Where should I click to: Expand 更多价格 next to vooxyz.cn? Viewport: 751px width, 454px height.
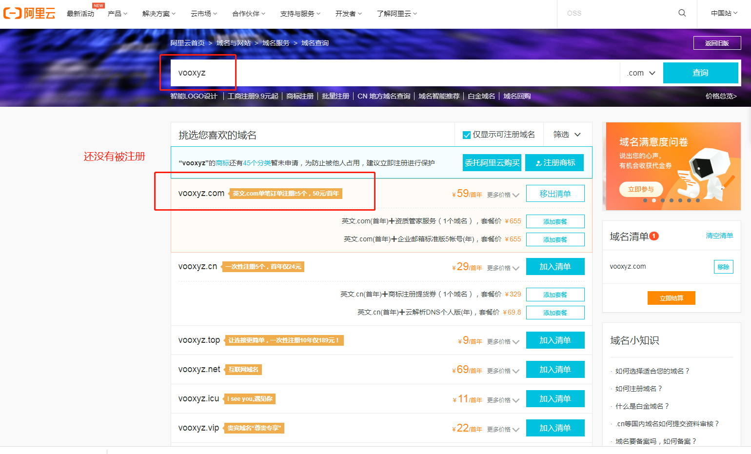[x=503, y=268]
